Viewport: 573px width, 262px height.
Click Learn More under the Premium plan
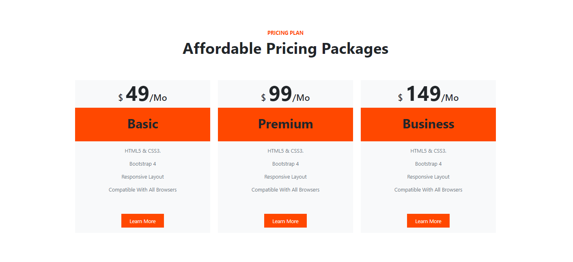coord(285,221)
